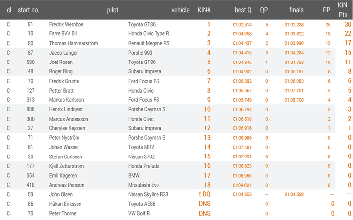Select Roger Ring's Subaru Impreza entry
The image size is (353, 220).
point(145,72)
